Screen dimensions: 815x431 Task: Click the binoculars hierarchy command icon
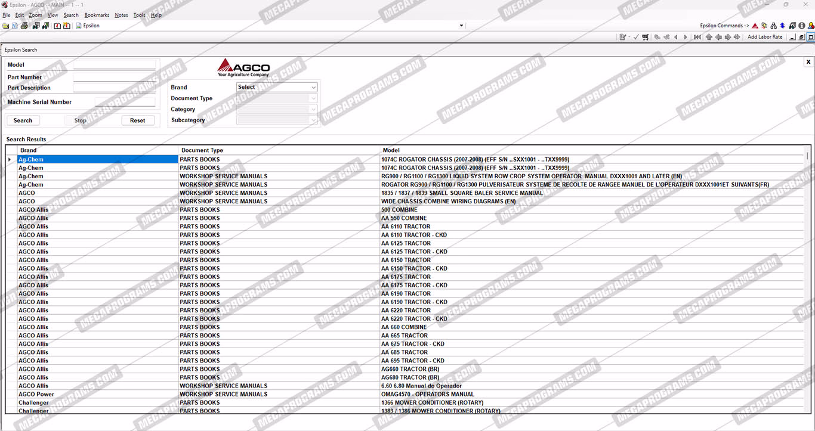coord(773,26)
